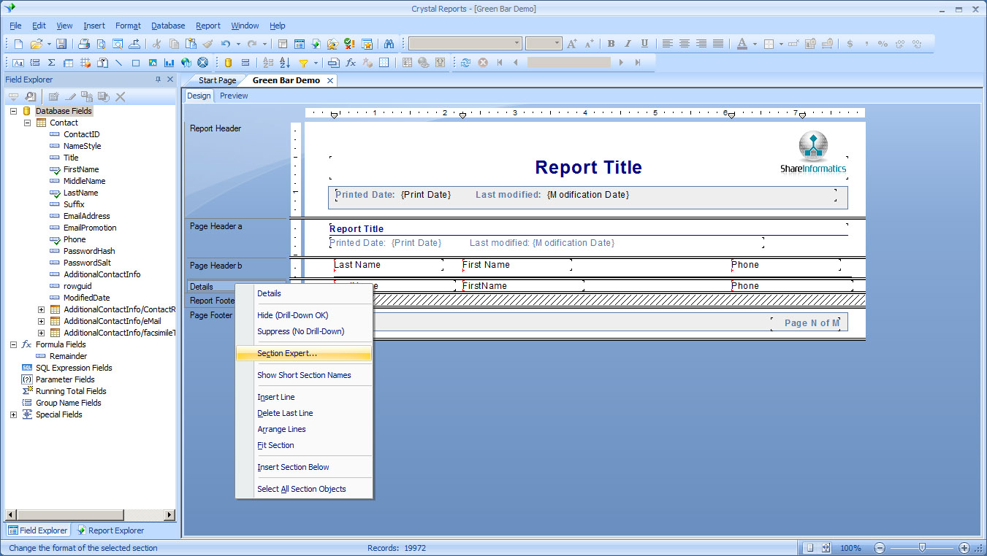Insert a Summary field
The width and height of the screenshot is (987, 556).
[x=50, y=62]
